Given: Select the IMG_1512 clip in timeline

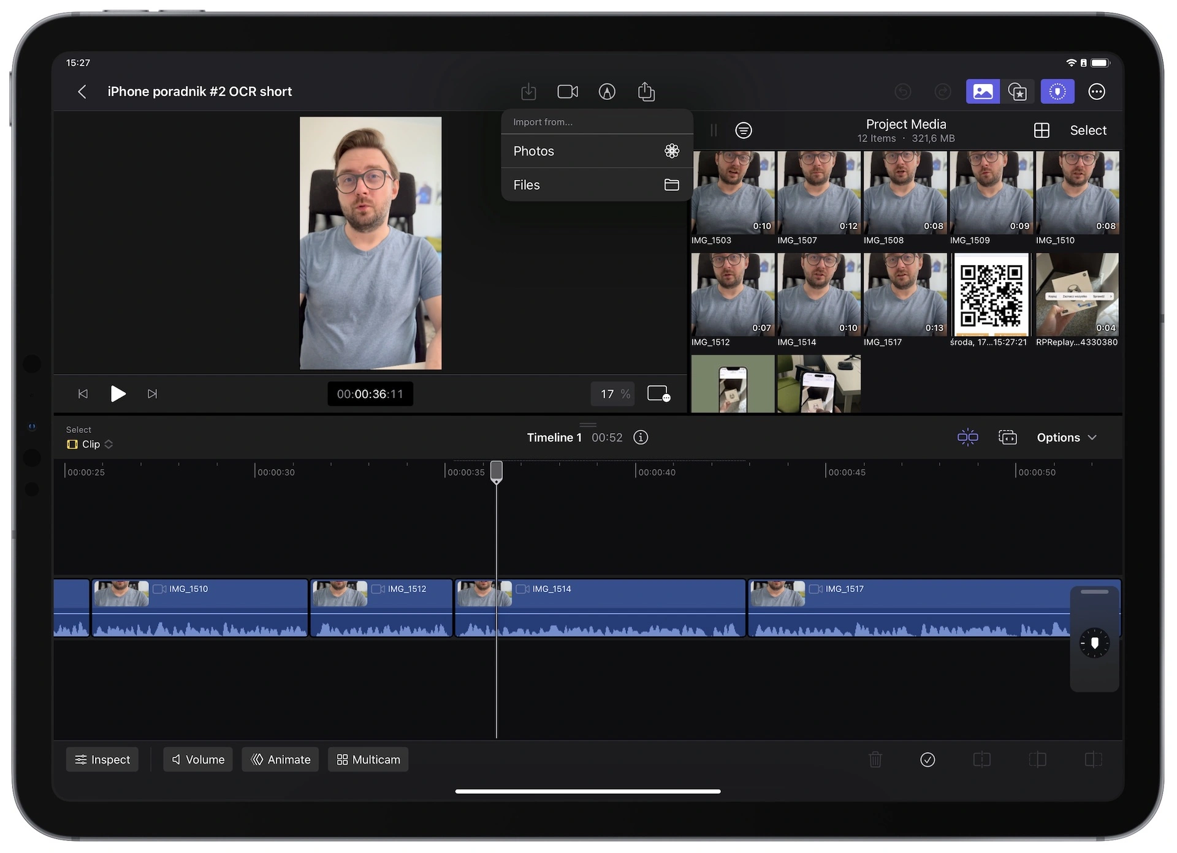Looking at the screenshot, I should pos(381,608).
